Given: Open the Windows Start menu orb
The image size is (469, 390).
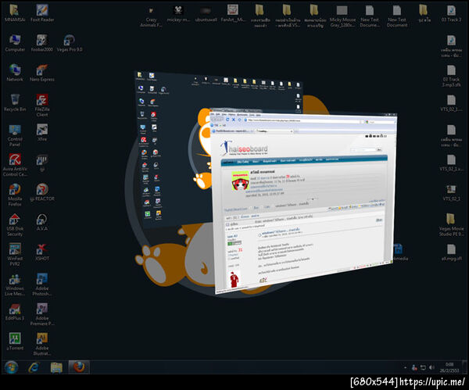Looking at the screenshot, I should click(12, 367).
